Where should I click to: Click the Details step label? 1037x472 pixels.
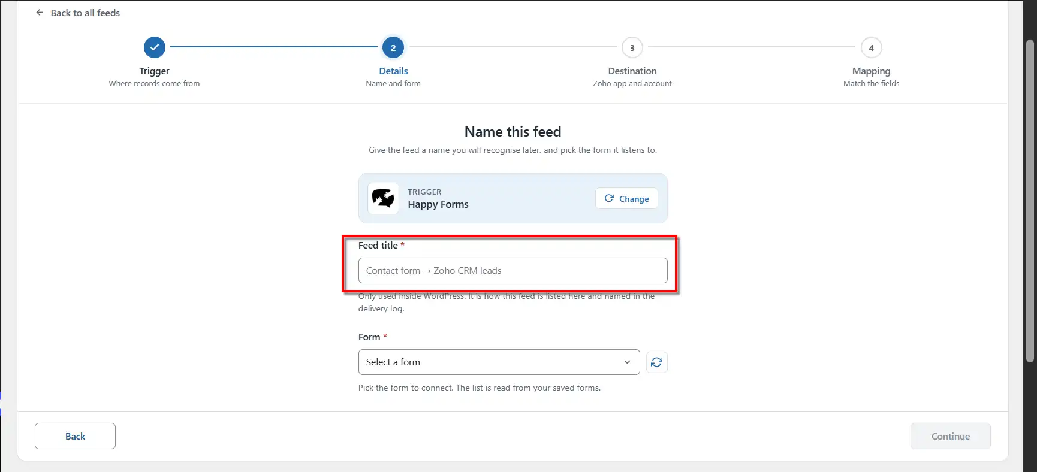tap(393, 71)
